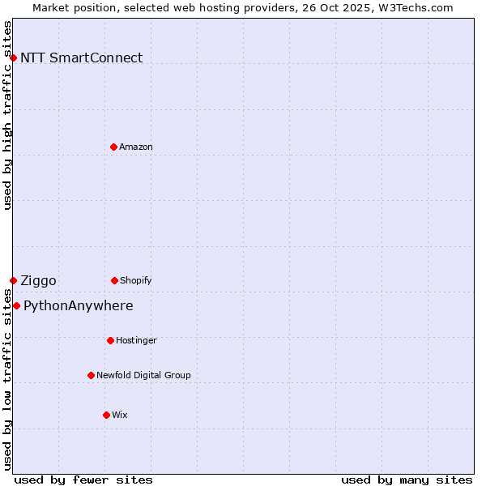The image size is (486, 486).
Task: Select the Newfold Digital Group label
Action: pyautogui.click(x=143, y=375)
